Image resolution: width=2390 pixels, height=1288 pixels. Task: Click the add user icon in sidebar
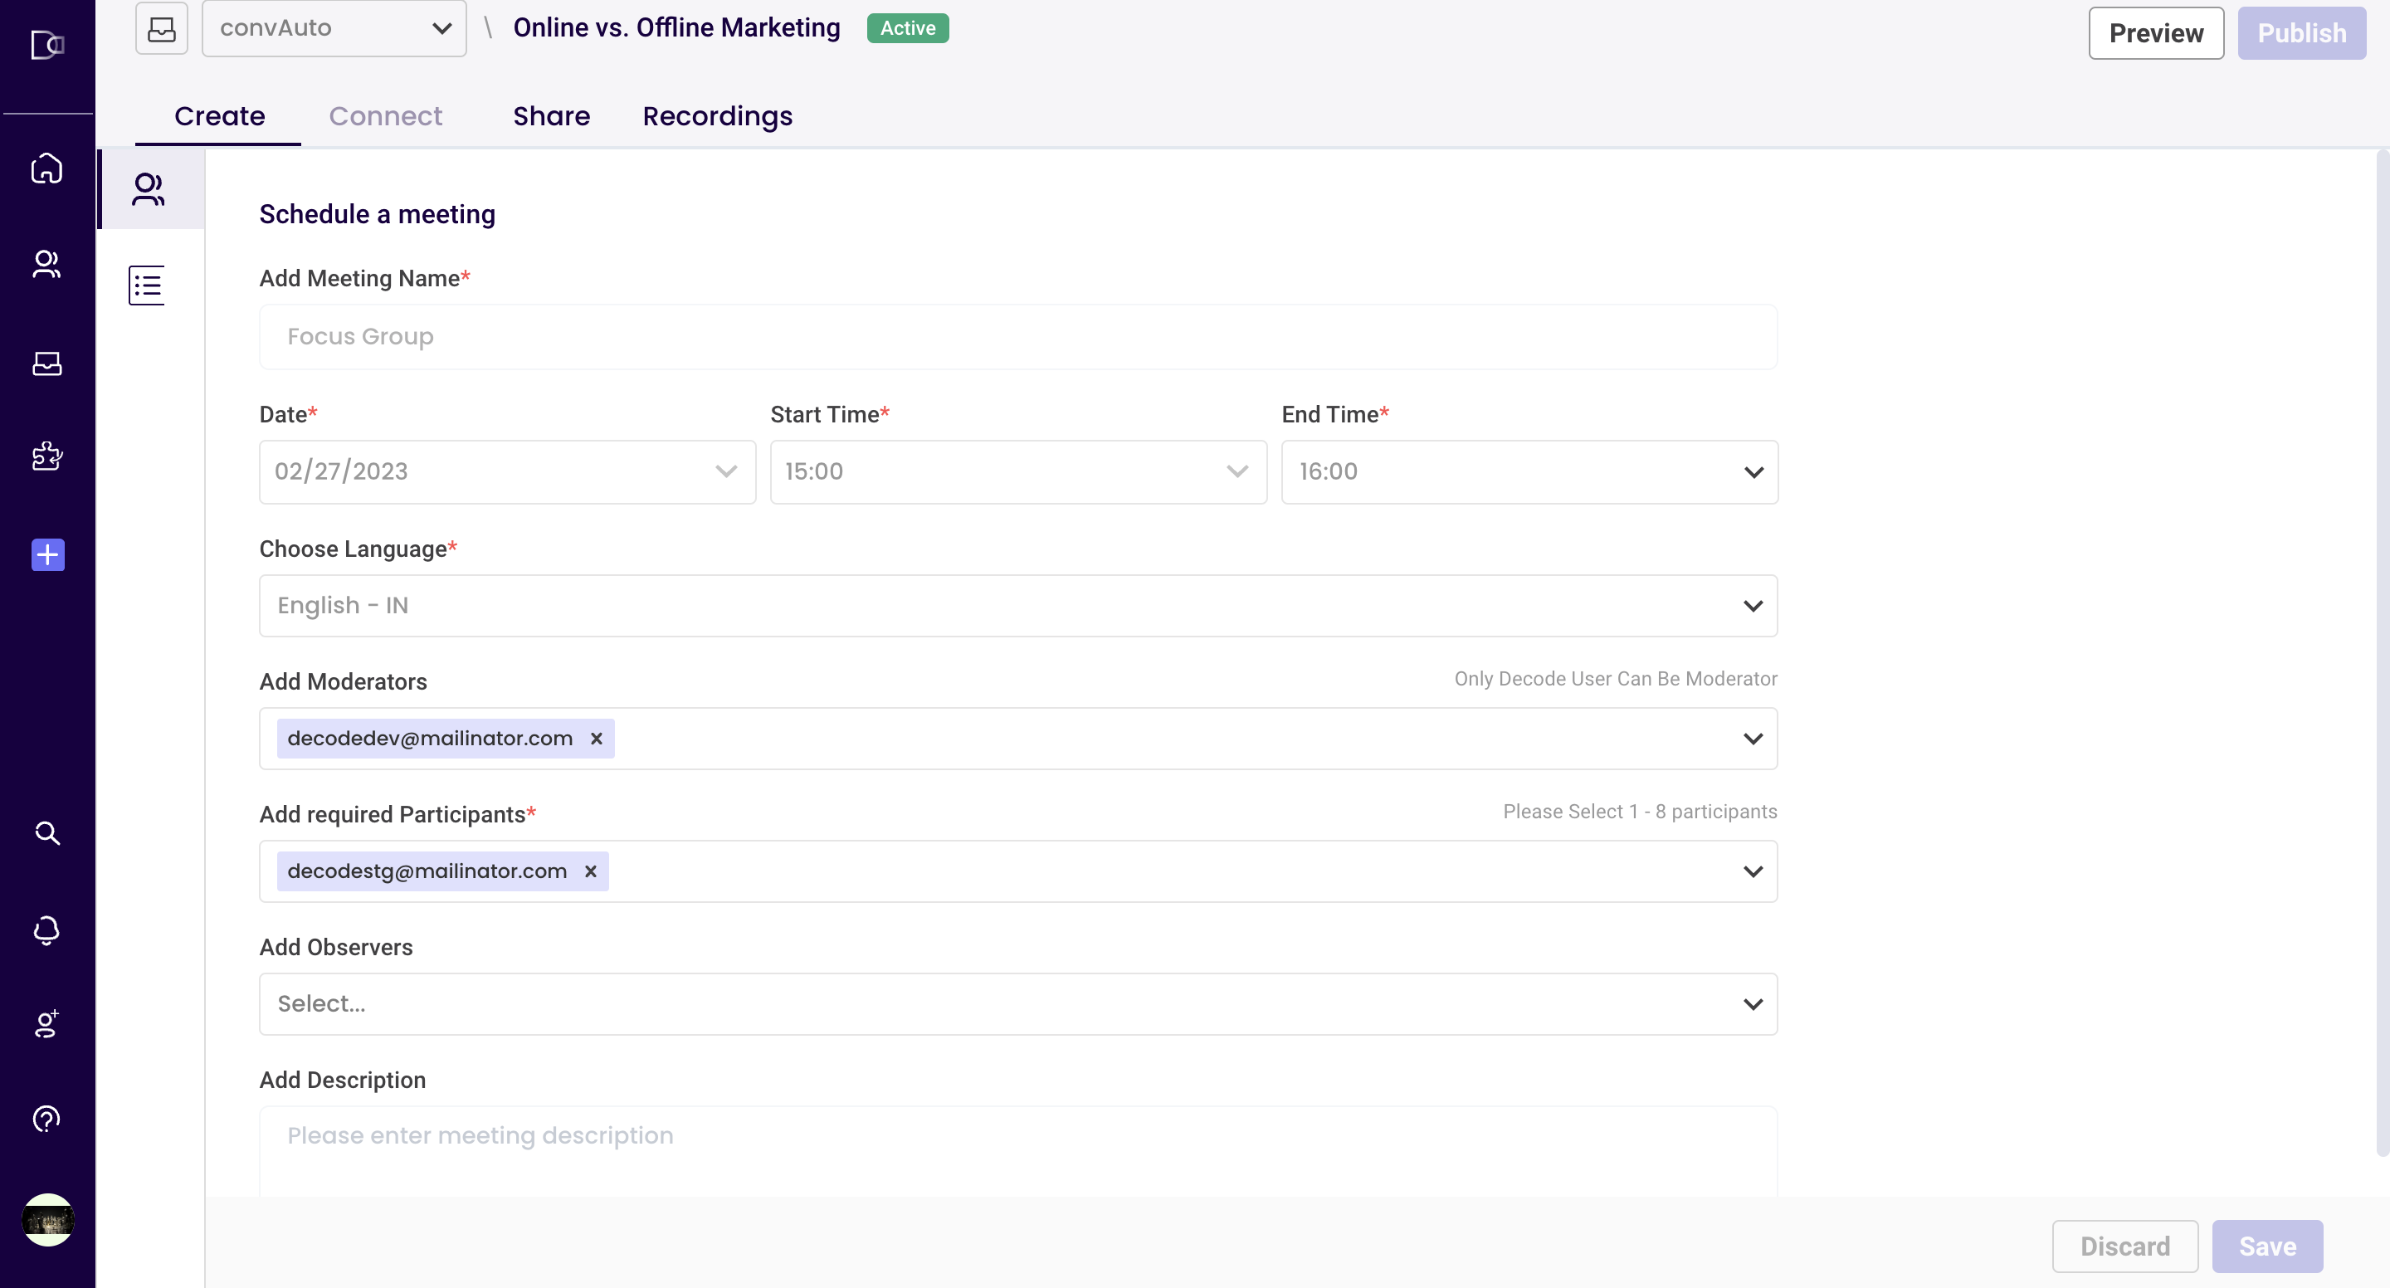click(x=46, y=1022)
